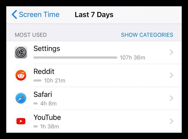Open the Settings gear app icon

21,52
